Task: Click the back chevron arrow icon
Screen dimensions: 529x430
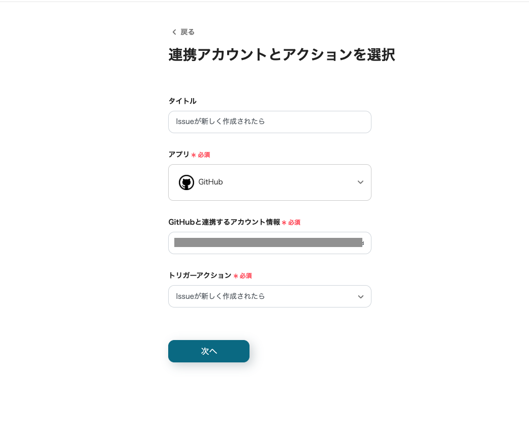Action: click(174, 32)
